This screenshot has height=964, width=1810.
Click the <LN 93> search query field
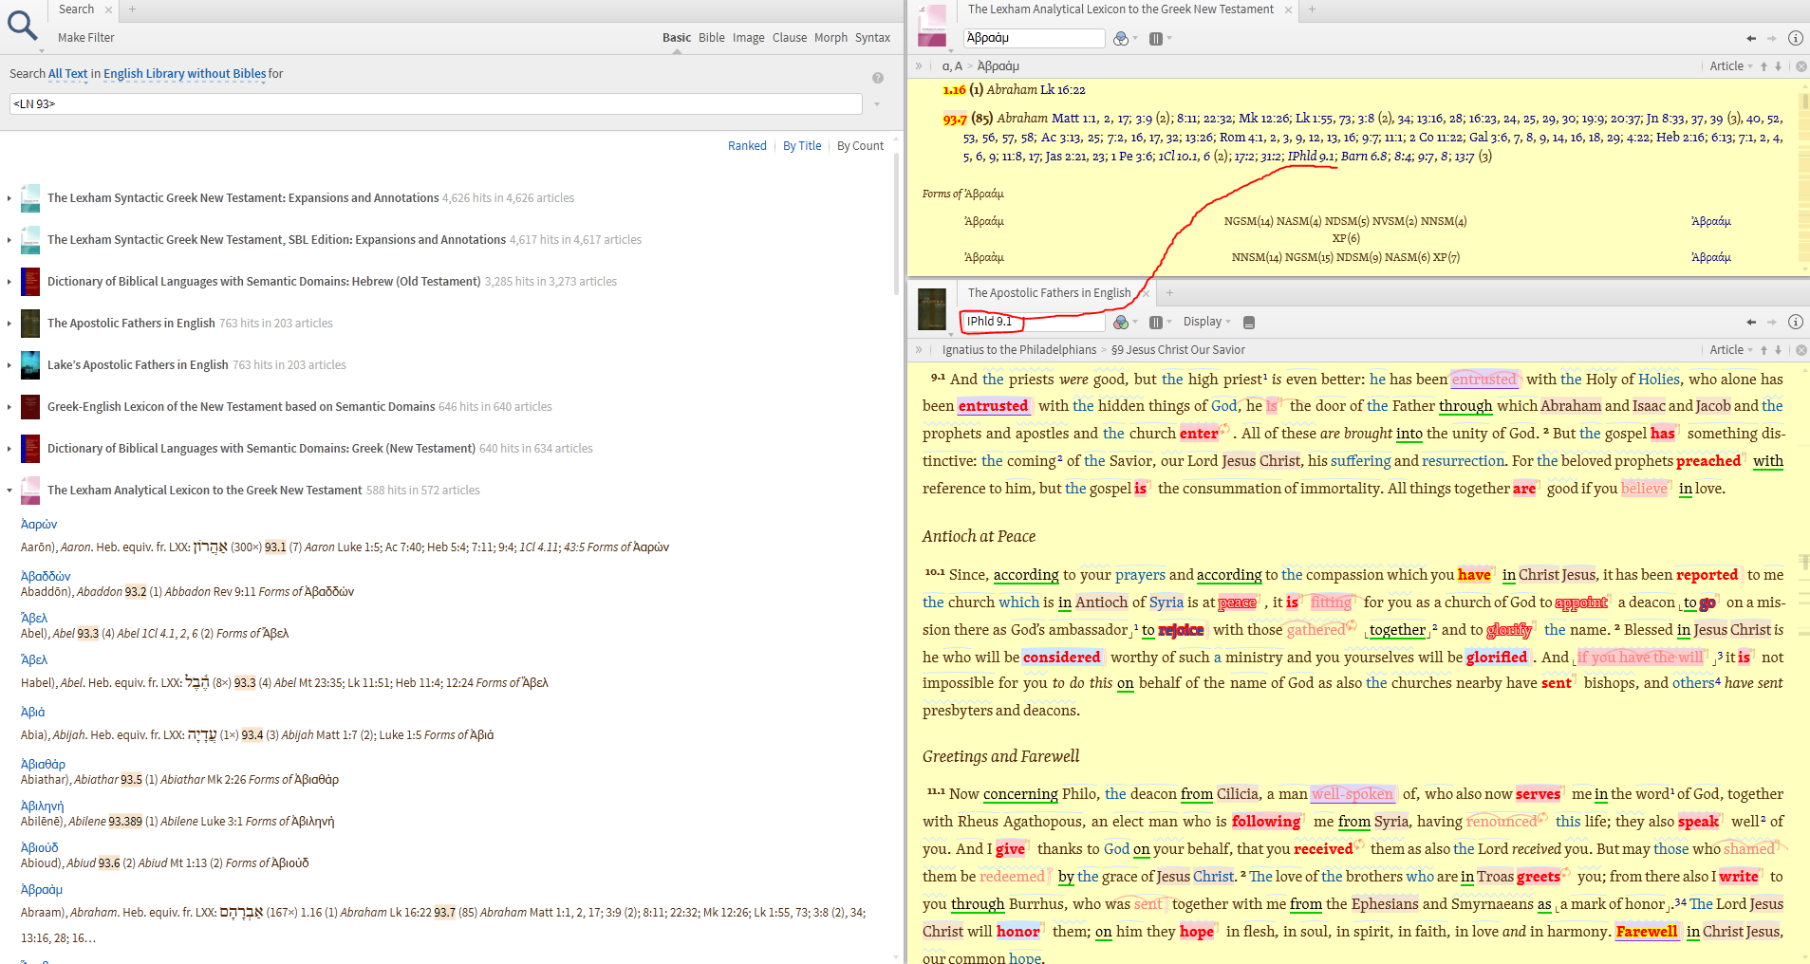coord(436,104)
